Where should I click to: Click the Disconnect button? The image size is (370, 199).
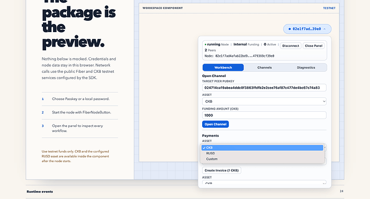[291, 45]
